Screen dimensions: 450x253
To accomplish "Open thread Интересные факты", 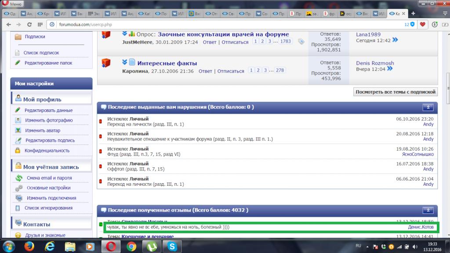I will 167,63.
